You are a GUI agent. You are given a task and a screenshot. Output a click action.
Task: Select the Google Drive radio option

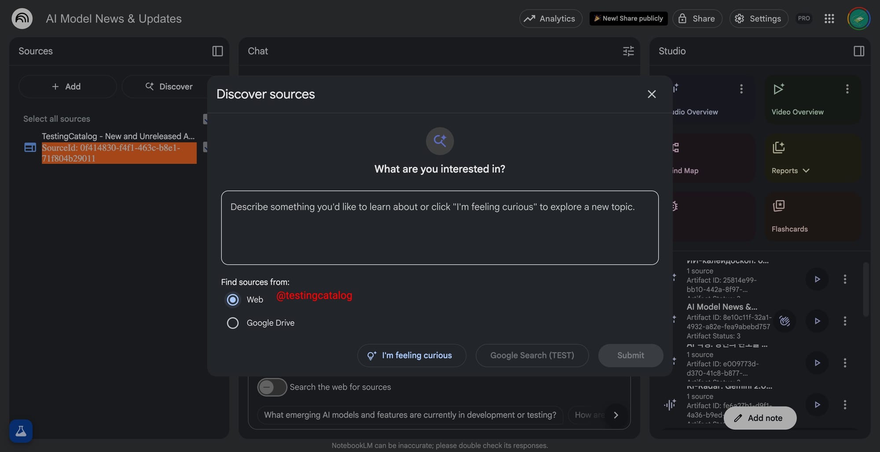click(x=232, y=323)
